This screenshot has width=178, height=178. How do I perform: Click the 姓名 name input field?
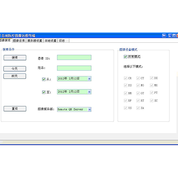(74, 68)
